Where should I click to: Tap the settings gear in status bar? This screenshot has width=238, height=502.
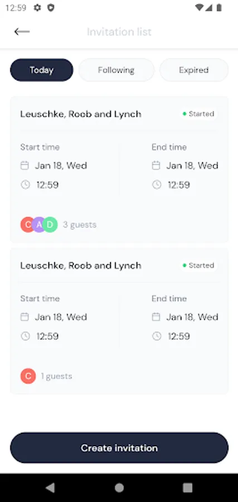tap(37, 8)
